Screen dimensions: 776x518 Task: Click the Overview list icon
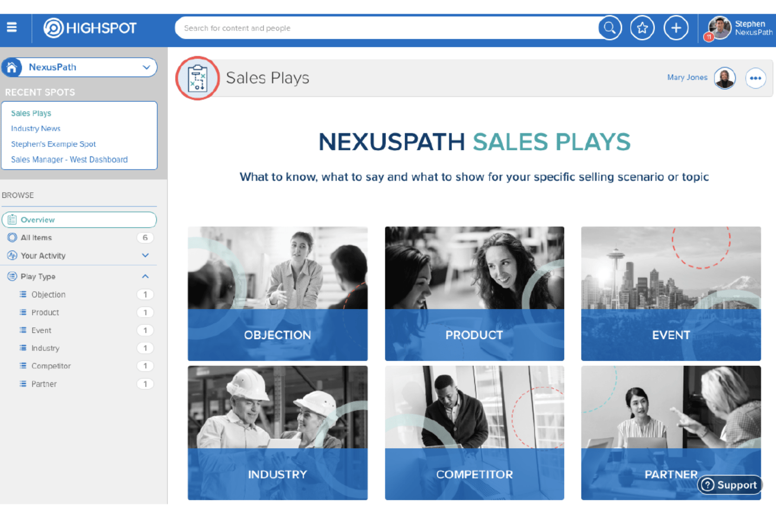coord(12,220)
